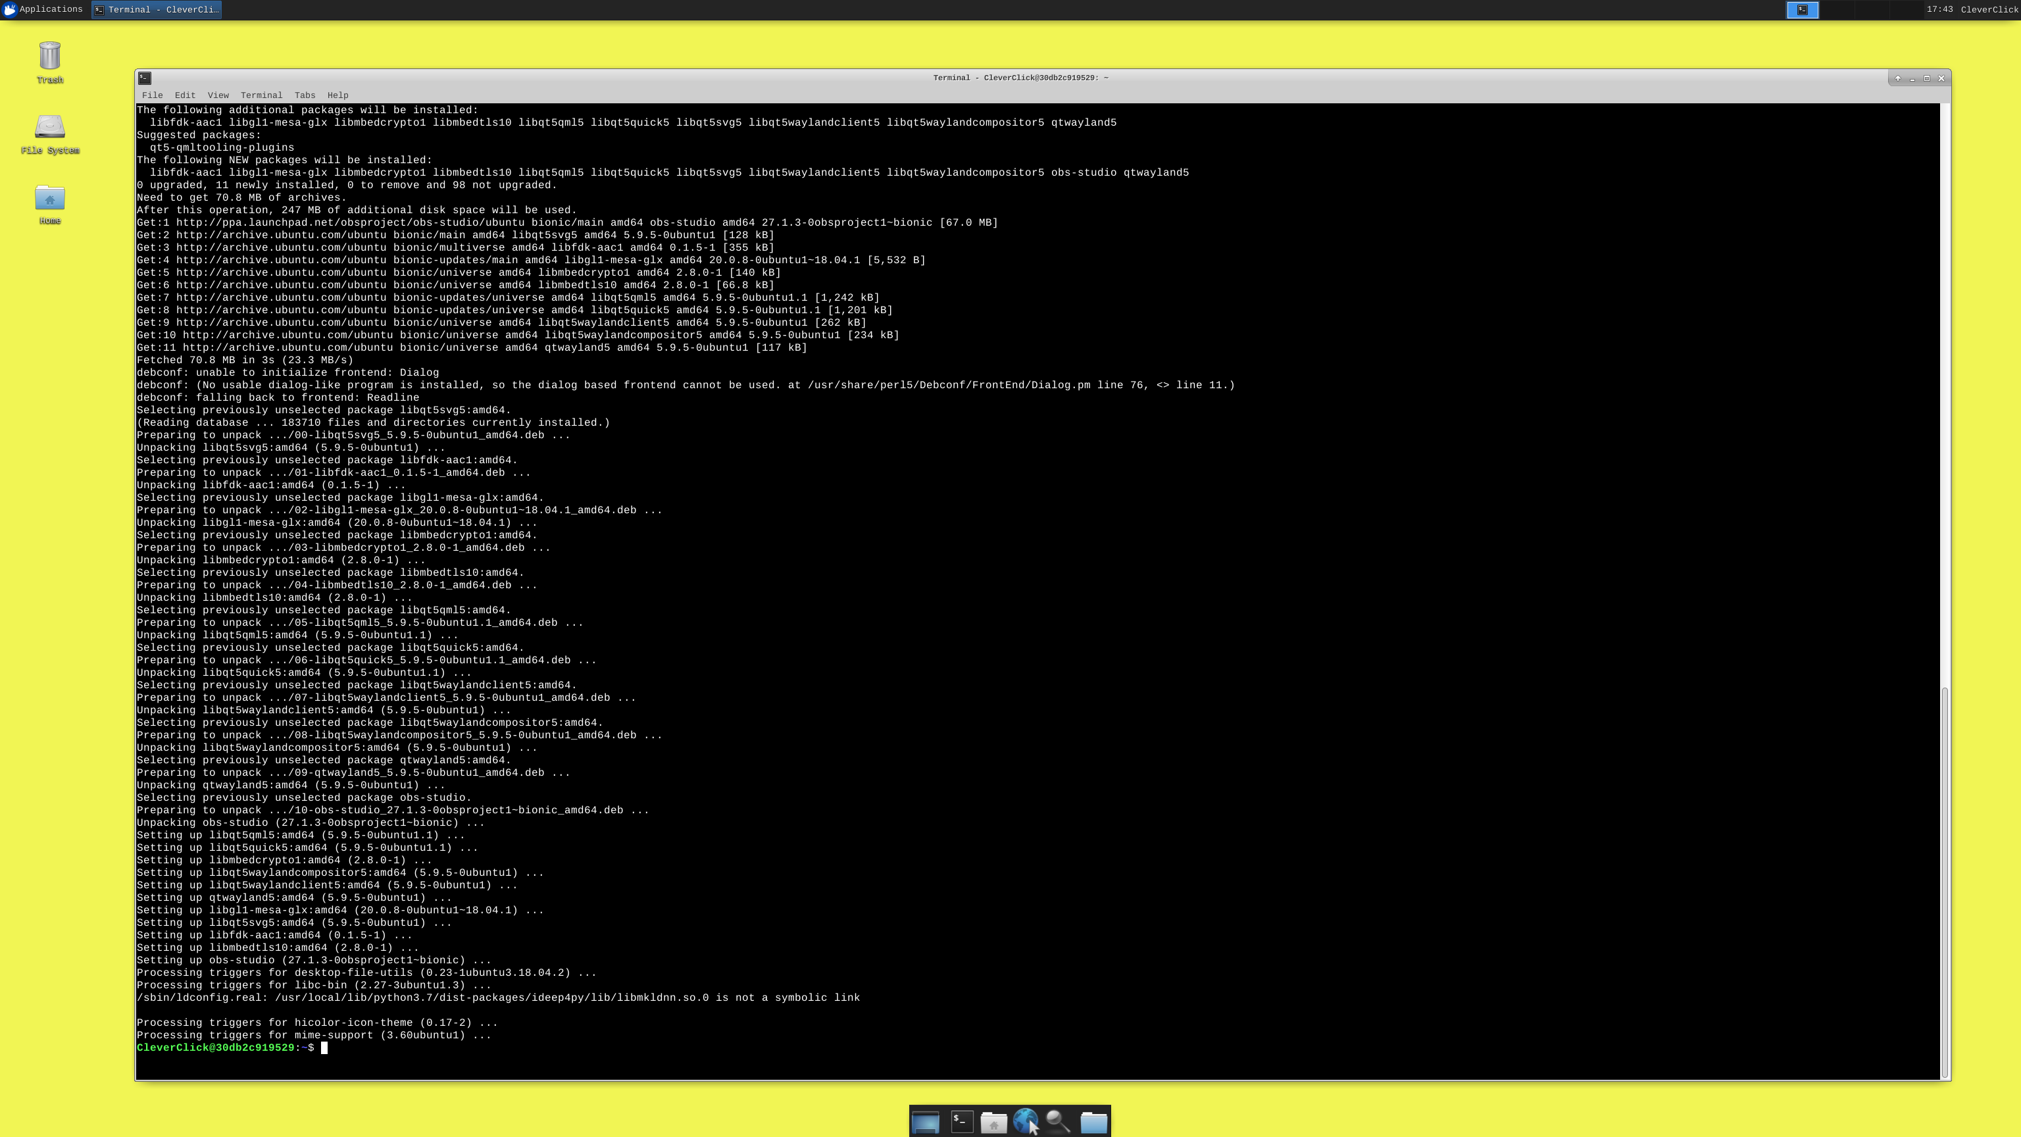
Task: Open the File menu
Action: 152,95
